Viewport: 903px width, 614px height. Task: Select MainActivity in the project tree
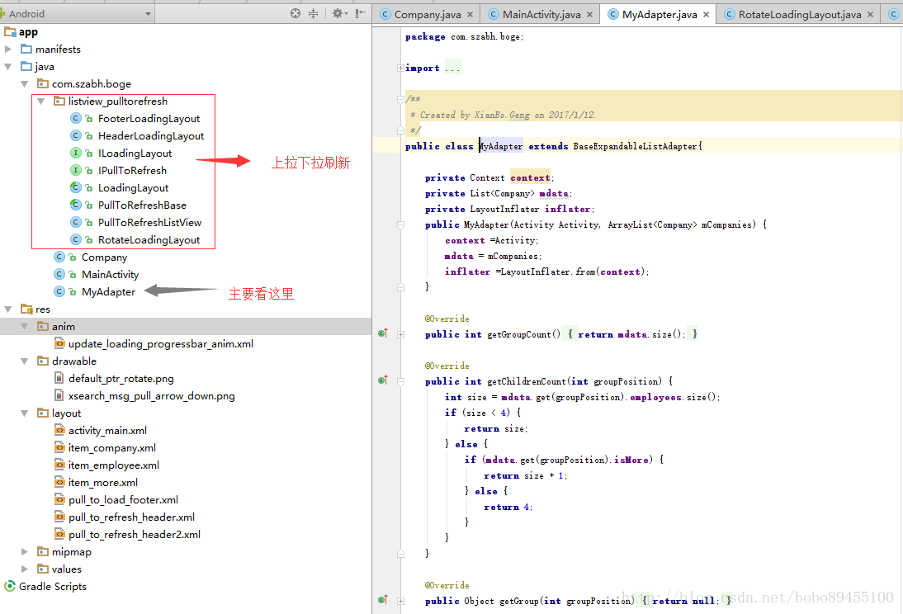point(110,274)
